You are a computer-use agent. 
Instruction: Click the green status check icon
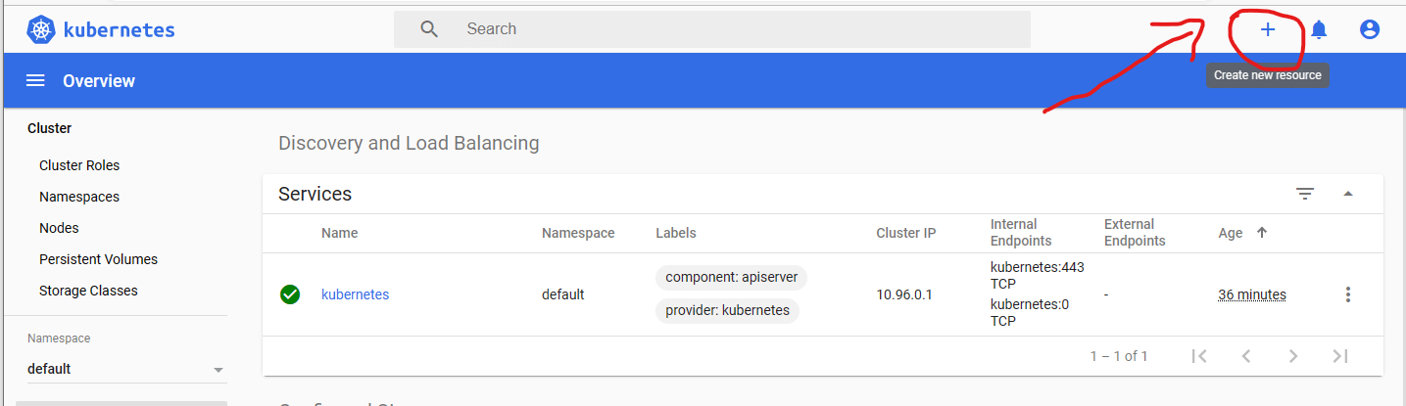(289, 294)
